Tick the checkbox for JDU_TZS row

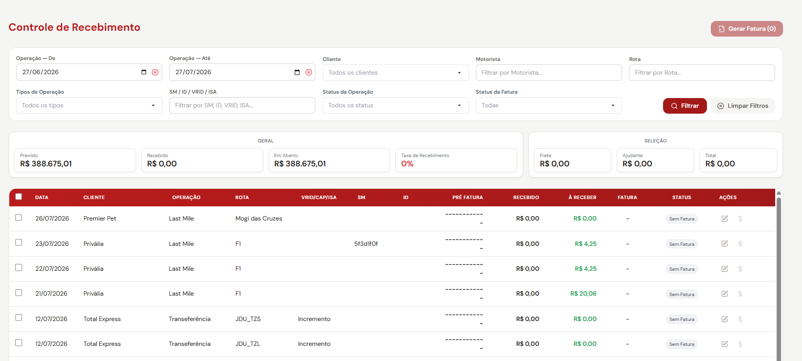[19, 318]
